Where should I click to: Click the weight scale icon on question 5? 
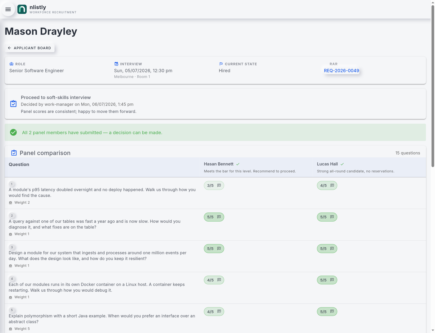click(x=11, y=329)
